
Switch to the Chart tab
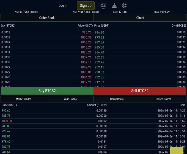pyautogui.click(x=140, y=18)
